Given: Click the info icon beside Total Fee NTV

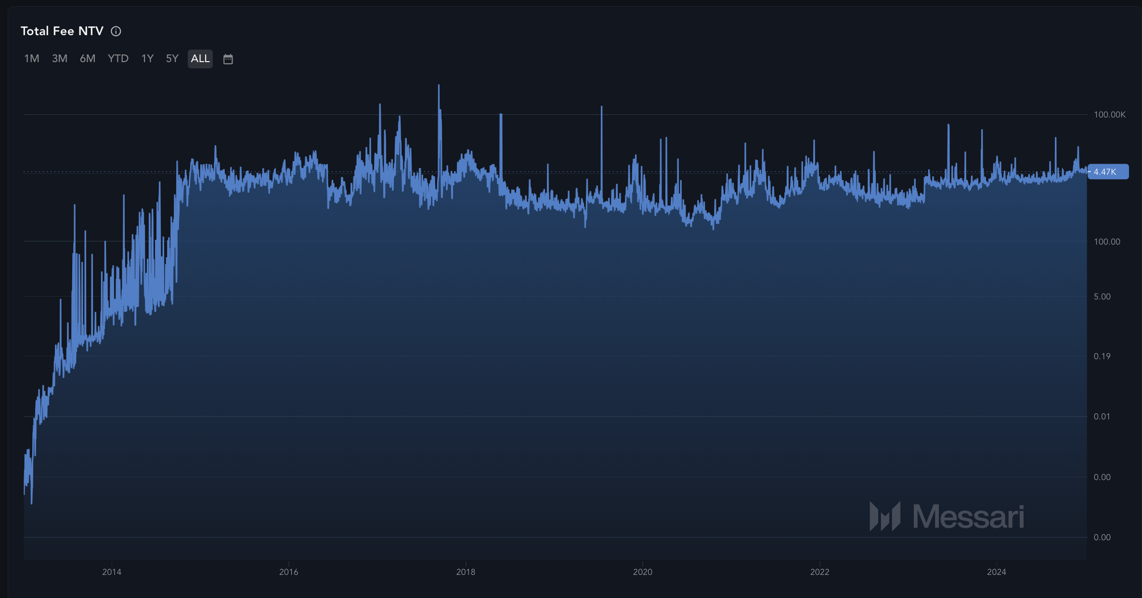Looking at the screenshot, I should pos(116,31).
